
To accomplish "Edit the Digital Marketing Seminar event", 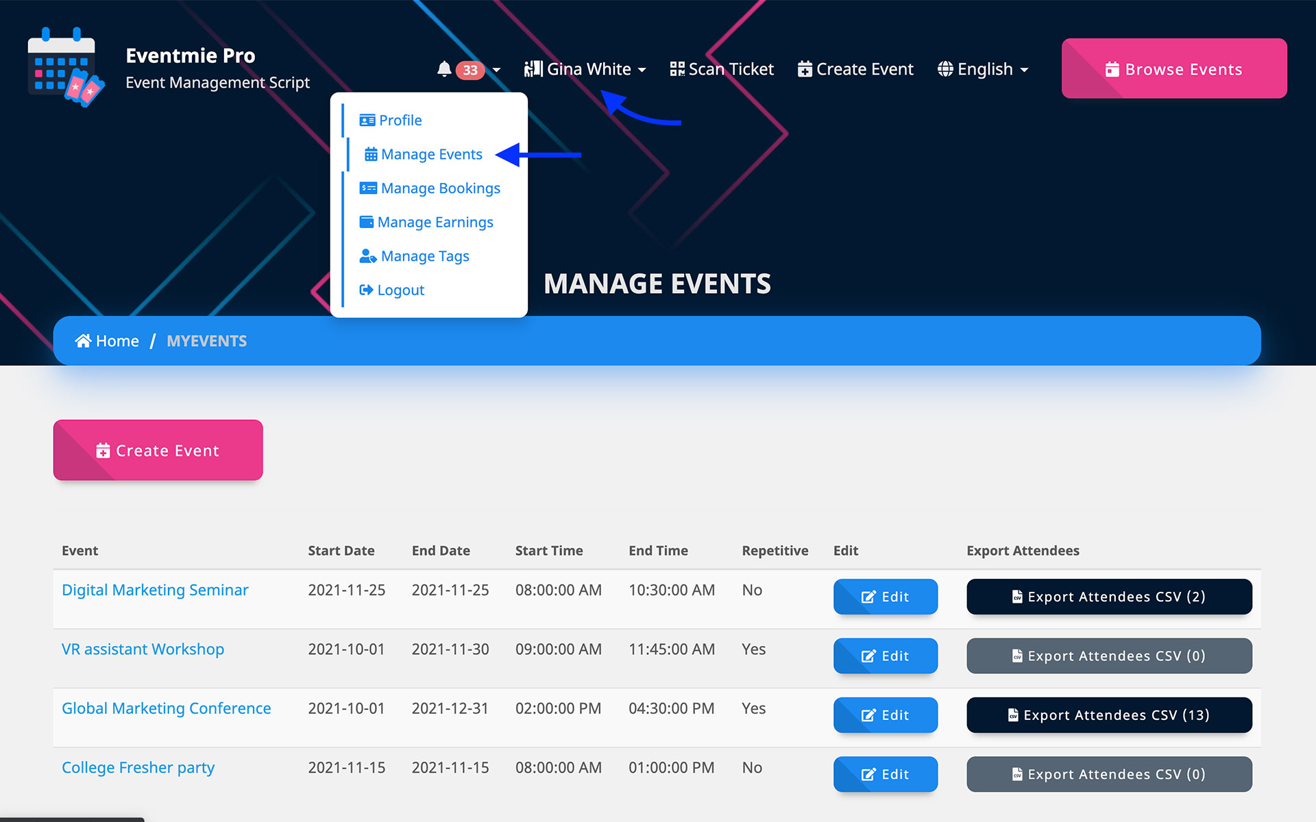I will click(x=885, y=597).
